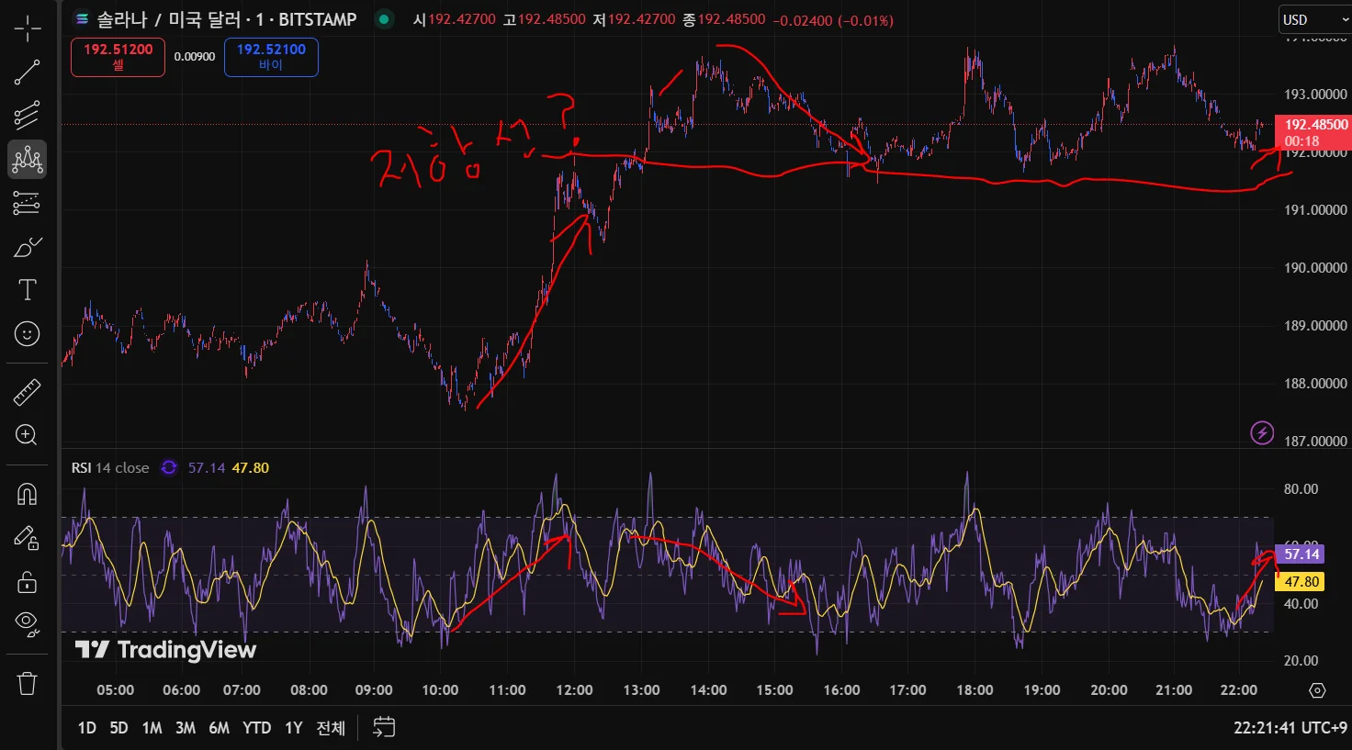Open the emoji and icons tool

28,334
